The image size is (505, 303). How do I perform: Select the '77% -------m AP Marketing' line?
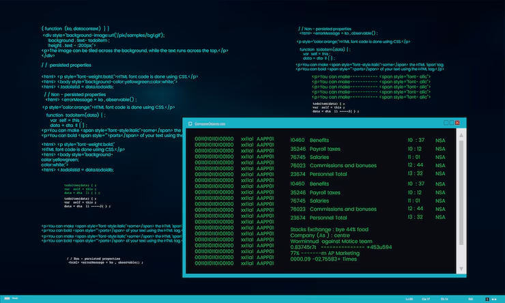(325, 253)
